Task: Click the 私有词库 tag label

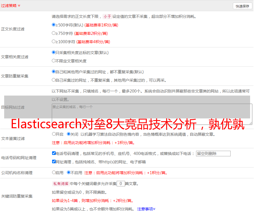Action: pyautogui.click(x=60, y=184)
